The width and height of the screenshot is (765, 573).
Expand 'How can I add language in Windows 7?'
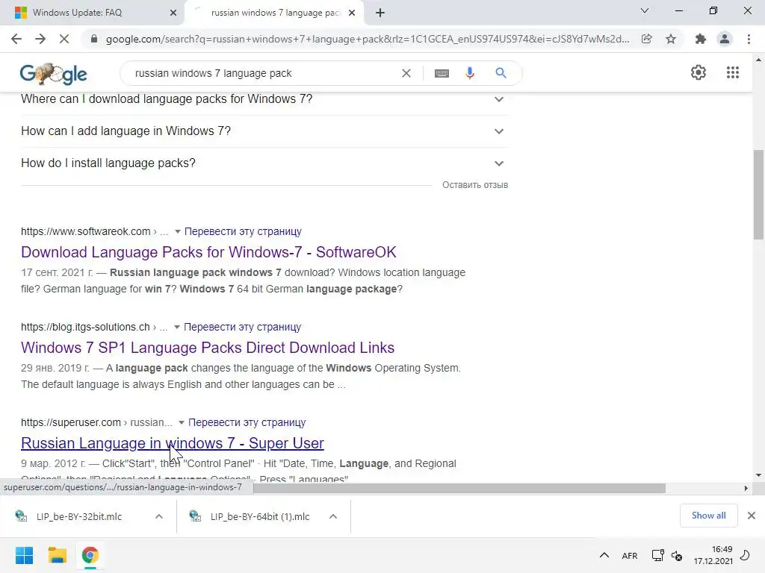pos(264,131)
